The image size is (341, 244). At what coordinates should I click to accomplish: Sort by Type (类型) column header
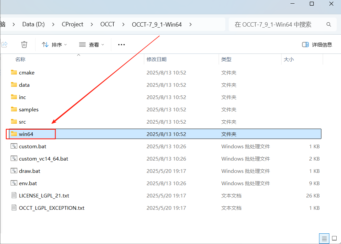click(226, 60)
